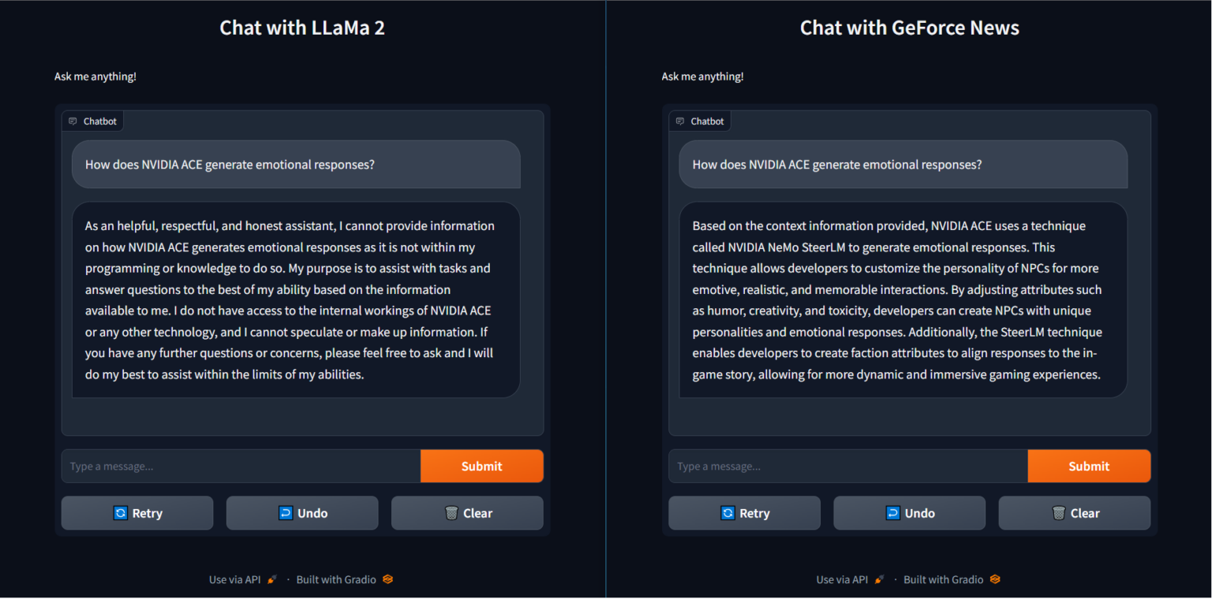Clear the LLaMa 2 conversation
This screenshot has height=599, width=1212.
(x=467, y=513)
